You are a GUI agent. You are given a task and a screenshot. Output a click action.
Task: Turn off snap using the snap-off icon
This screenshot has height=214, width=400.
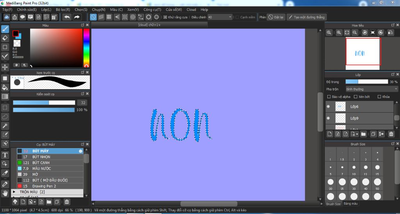pyautogui.click(x=93, y=17)
